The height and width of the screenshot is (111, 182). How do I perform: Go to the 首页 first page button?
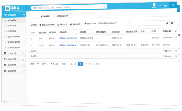64,64
